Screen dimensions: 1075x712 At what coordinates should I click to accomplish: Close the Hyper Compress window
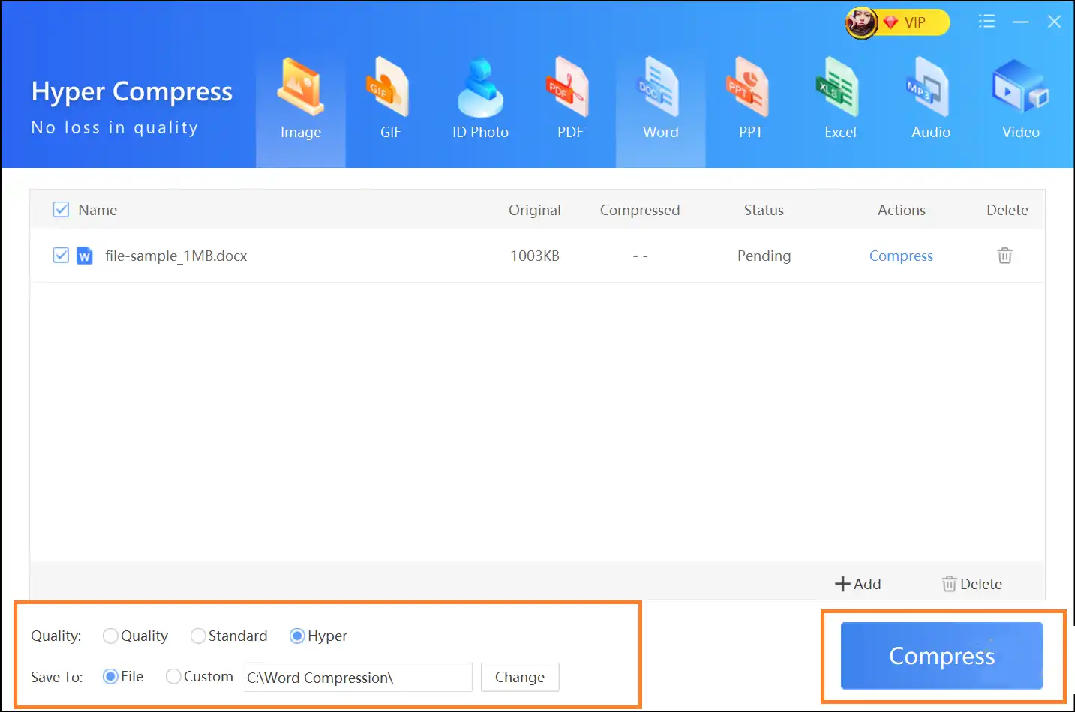click(x=1054, y=22)
